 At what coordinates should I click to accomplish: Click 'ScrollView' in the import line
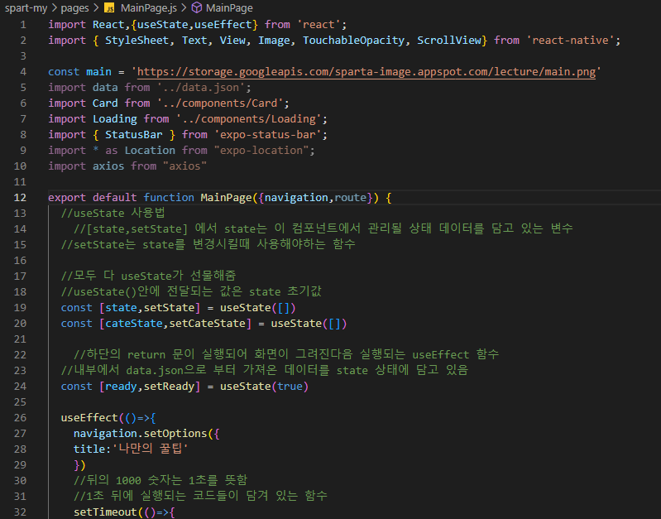point(449,41)
